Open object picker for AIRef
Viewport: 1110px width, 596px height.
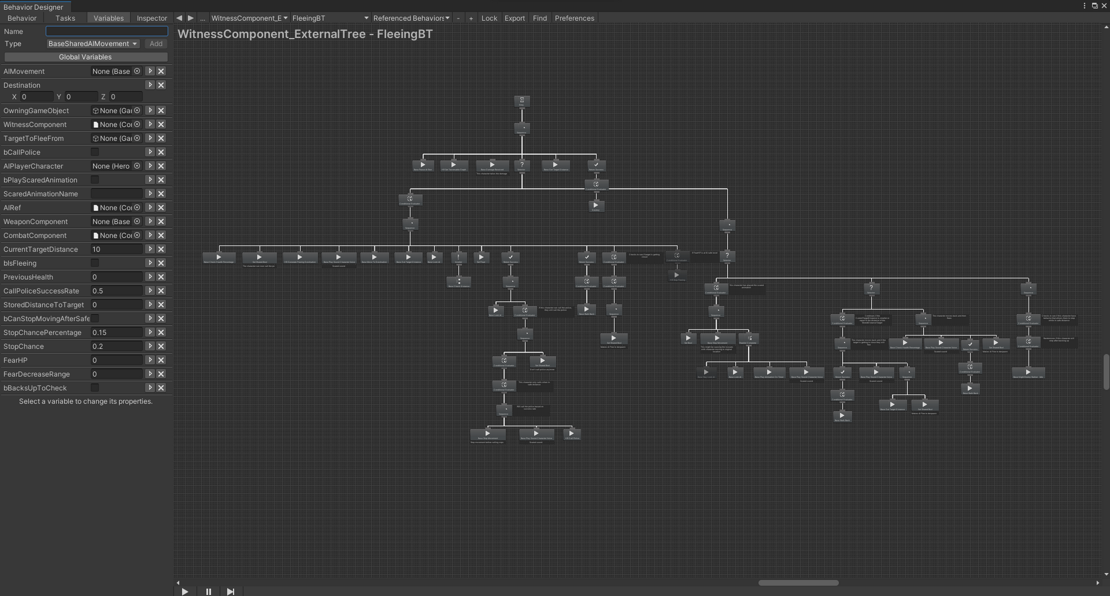click(137, 208)
